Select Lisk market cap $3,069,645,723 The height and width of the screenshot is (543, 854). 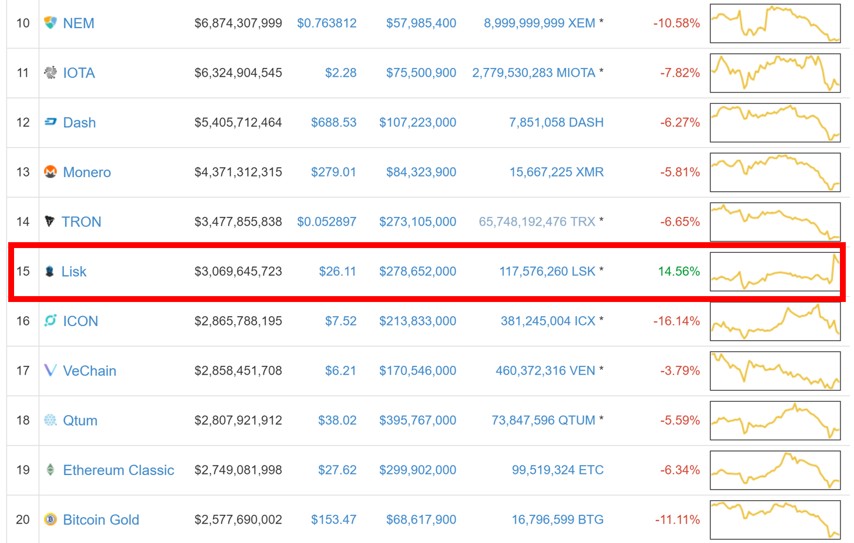pos(238,271)
